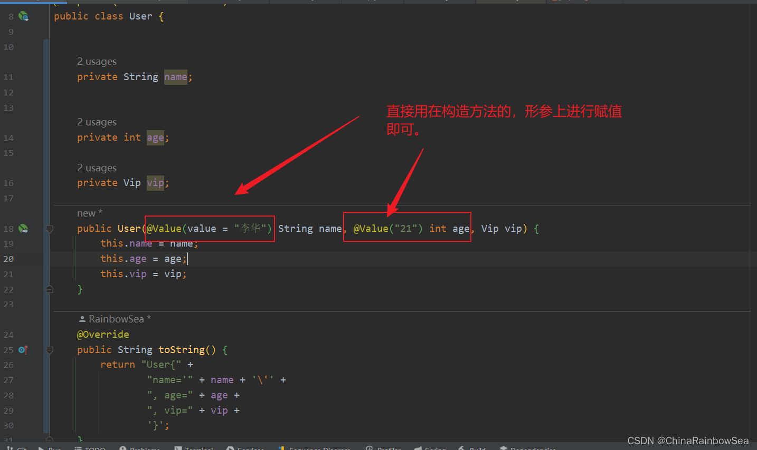Click the "new *" author hint above the constructor
The height and width of the screenshot is (450, 757).
[90, 213]
